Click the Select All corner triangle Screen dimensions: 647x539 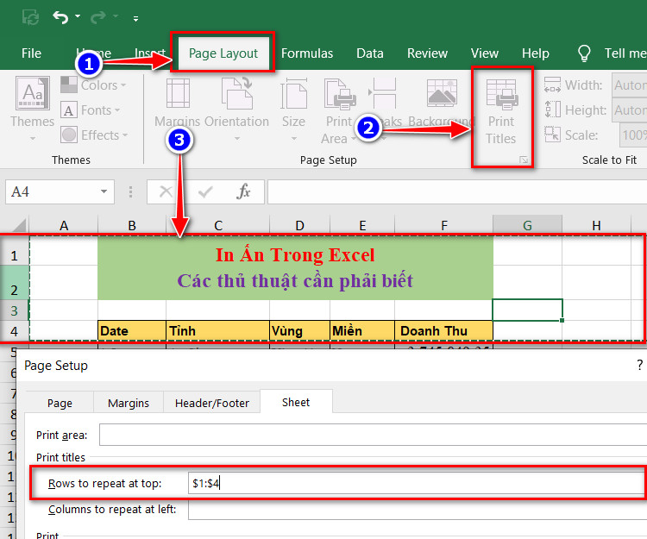19,225
